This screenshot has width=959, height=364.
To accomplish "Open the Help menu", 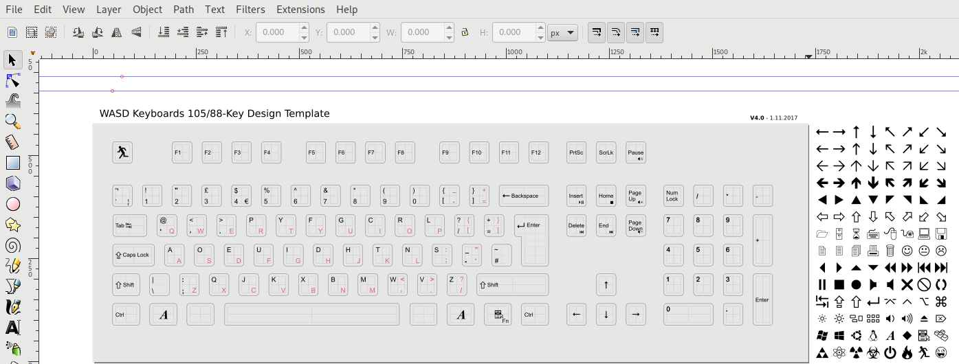I will tap(347, 10).
